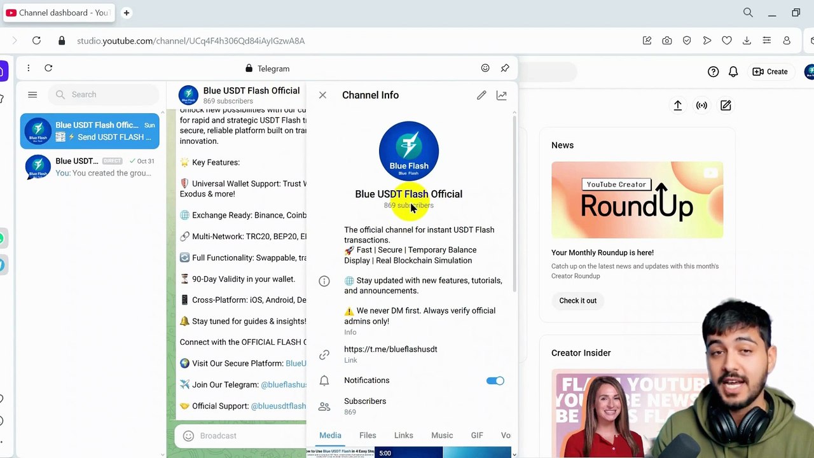Click the site lock icon in address bar
The image size is (814, 458).
coord(62,41)
